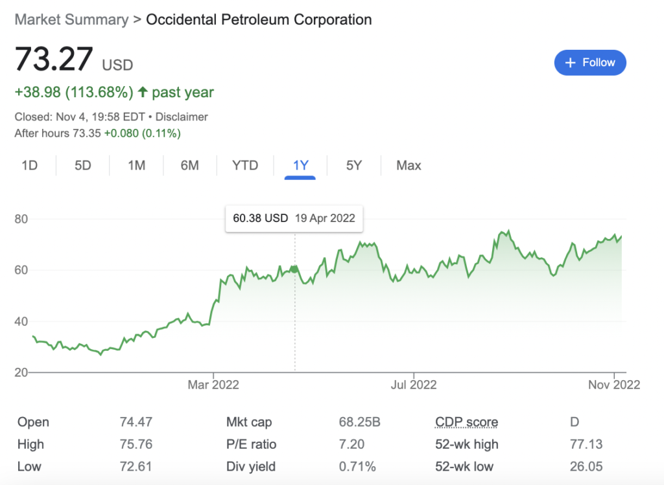Viewport: 664px width, 485px height.
Task: Click the 52-wk high value 77.13
Action: point(586,444)
